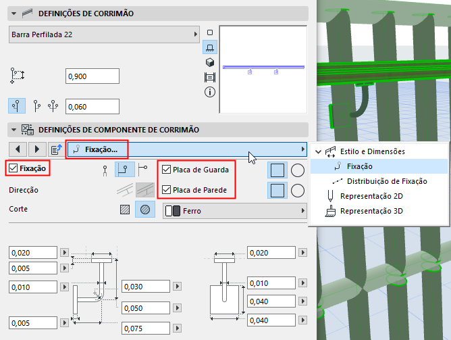This screenshot has height=340, width=451.
Task: Open arrow next to lower 0,005 field
Action: [64, 323]
